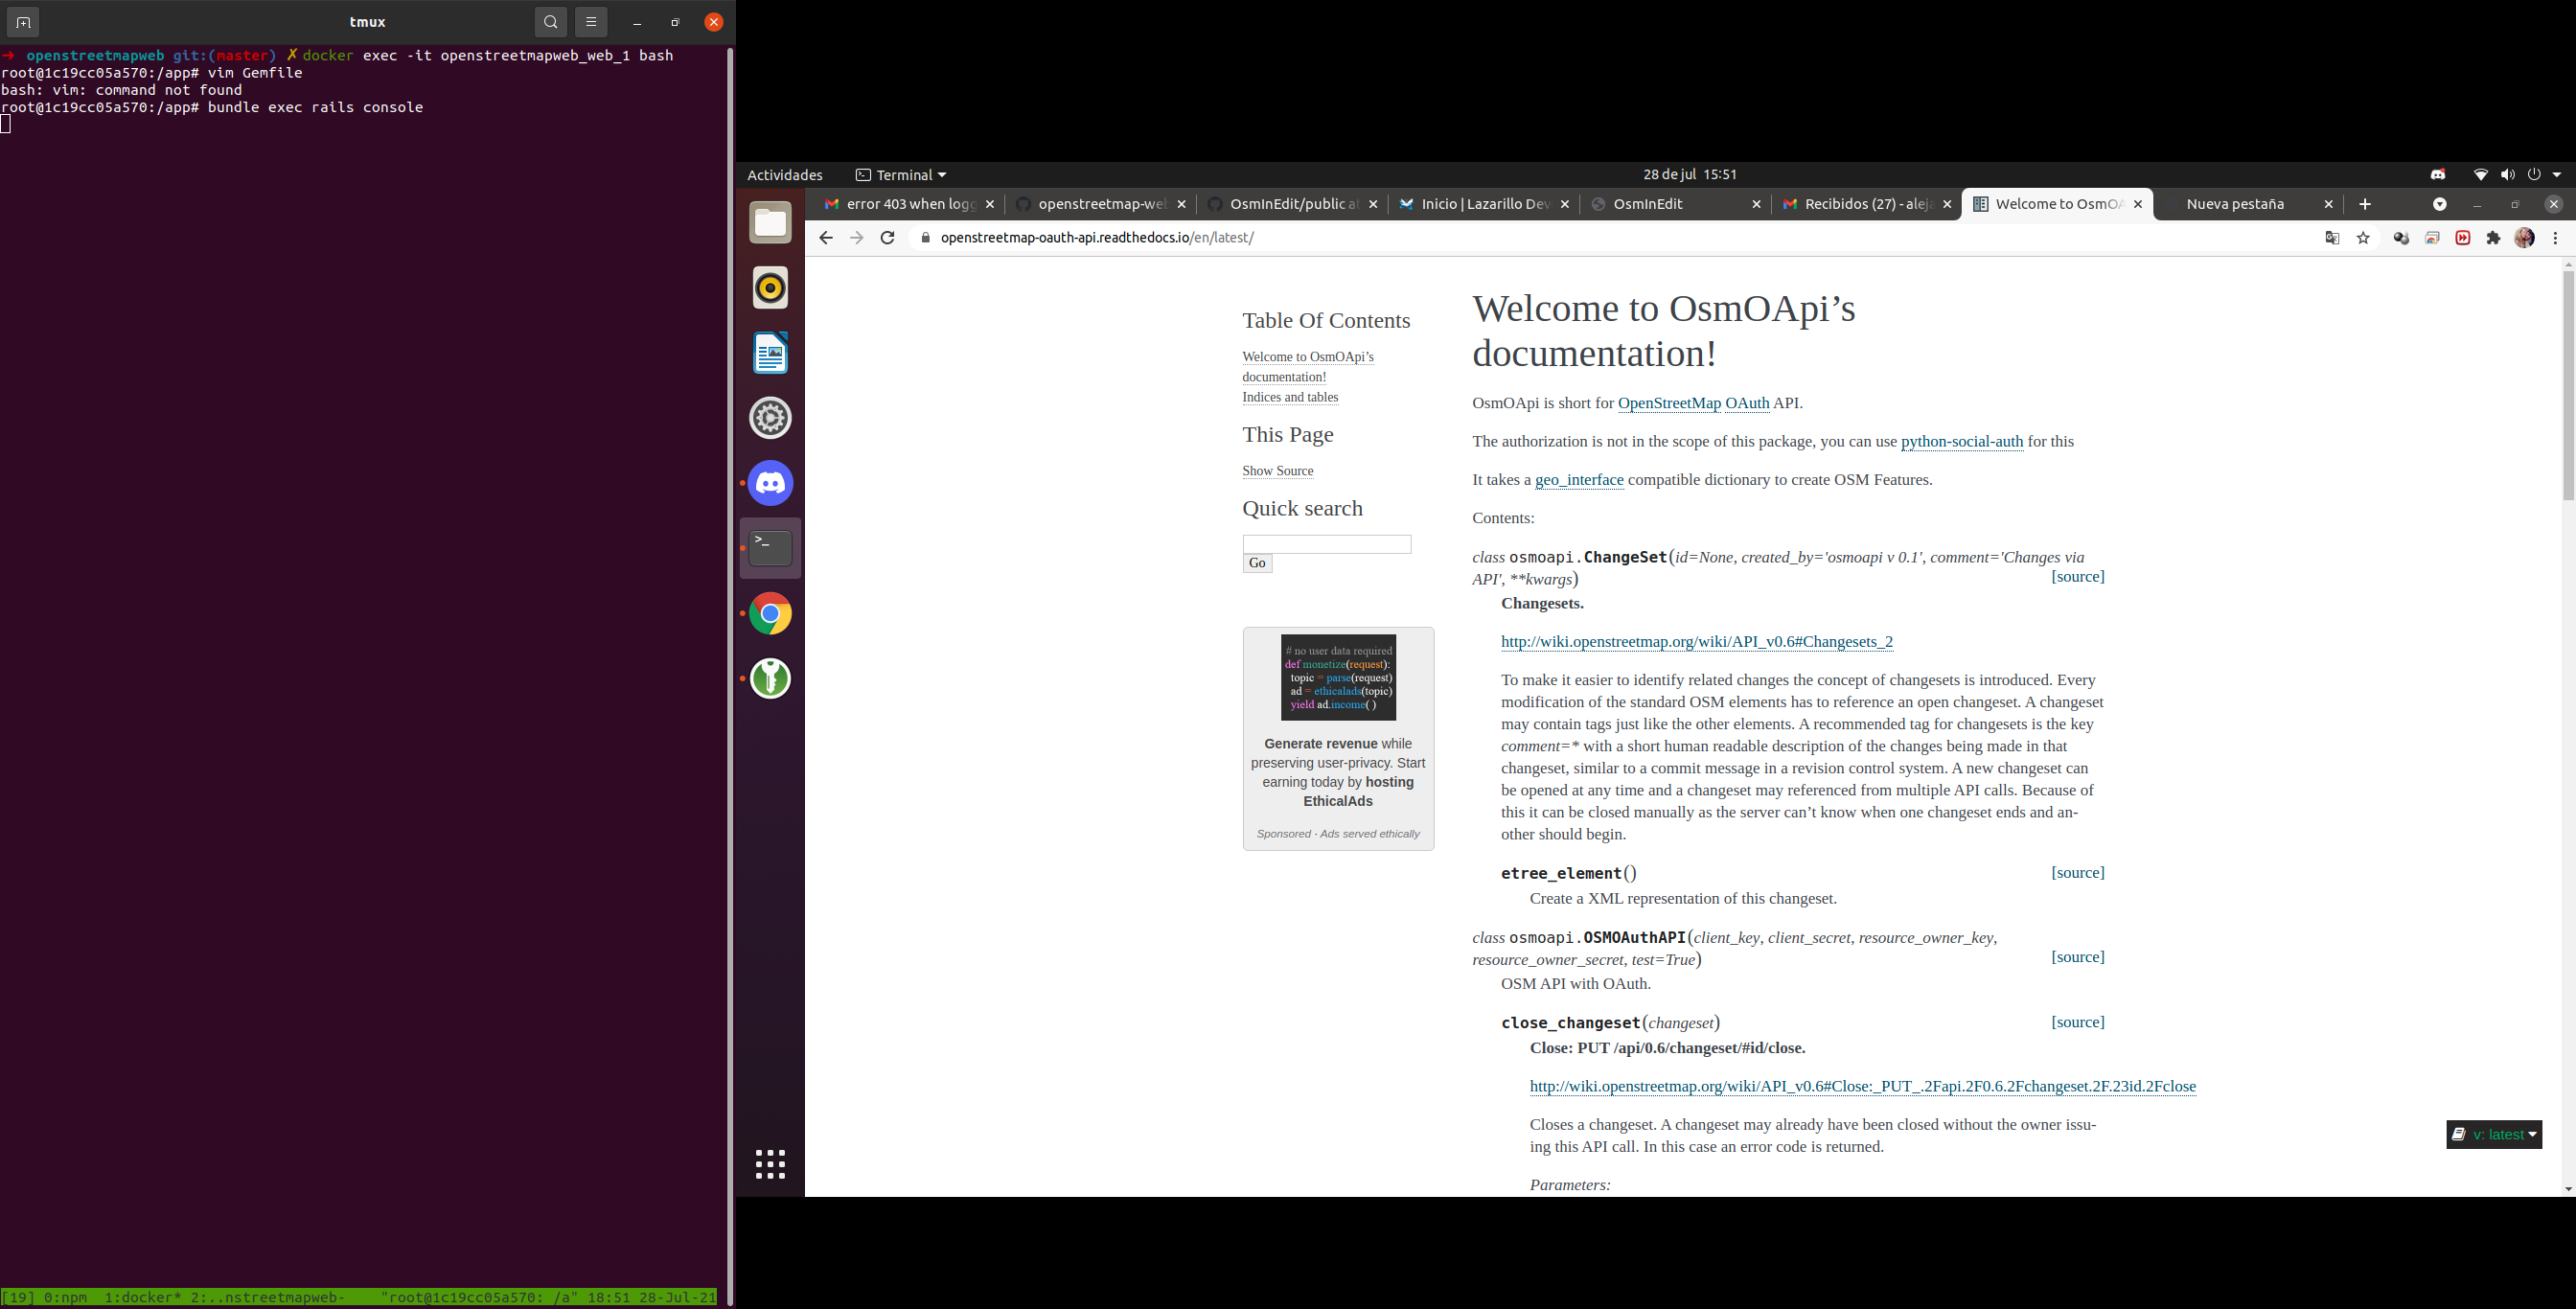View [source] for etree_element()
Viewport: 2576px width, 1309px height.
click(x=2077, y=873)
